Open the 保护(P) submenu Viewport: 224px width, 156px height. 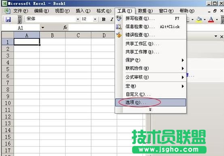[x=151, y=60]
